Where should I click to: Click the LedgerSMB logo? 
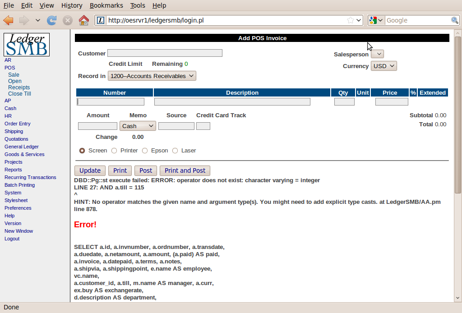(x=27, y=45)
